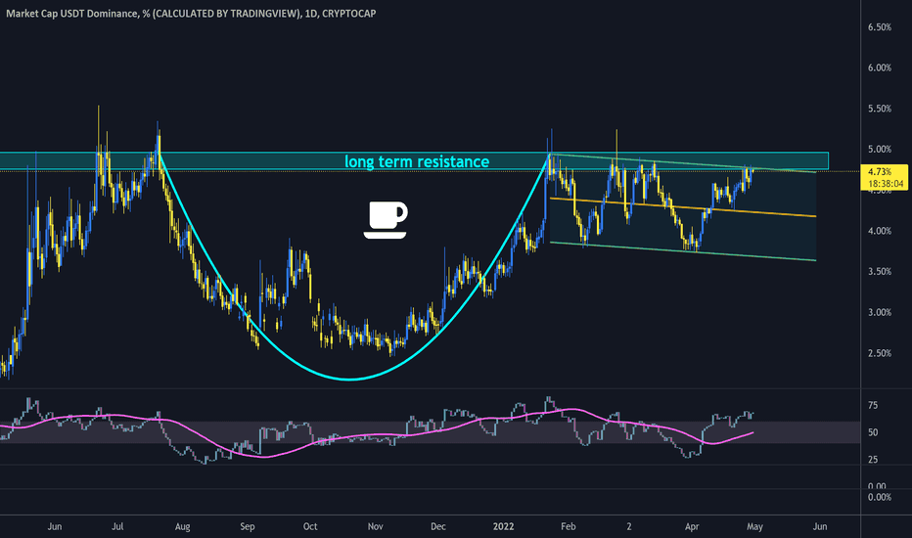Viewport: 912px width, 538px height.
Task: Click the RSI 75 level label
Action: 873,405
